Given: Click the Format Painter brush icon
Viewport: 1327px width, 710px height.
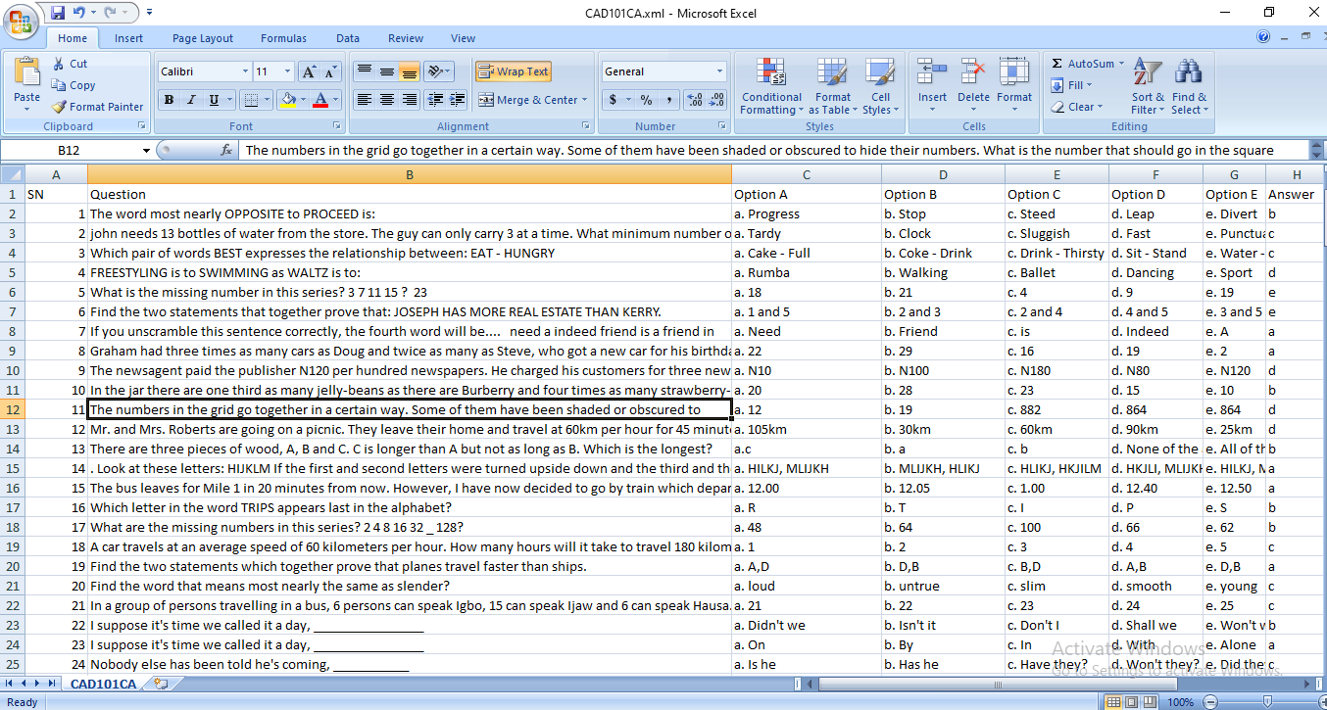Looking at the screenshot, I should pyautogui.click(x=59, y=107).
